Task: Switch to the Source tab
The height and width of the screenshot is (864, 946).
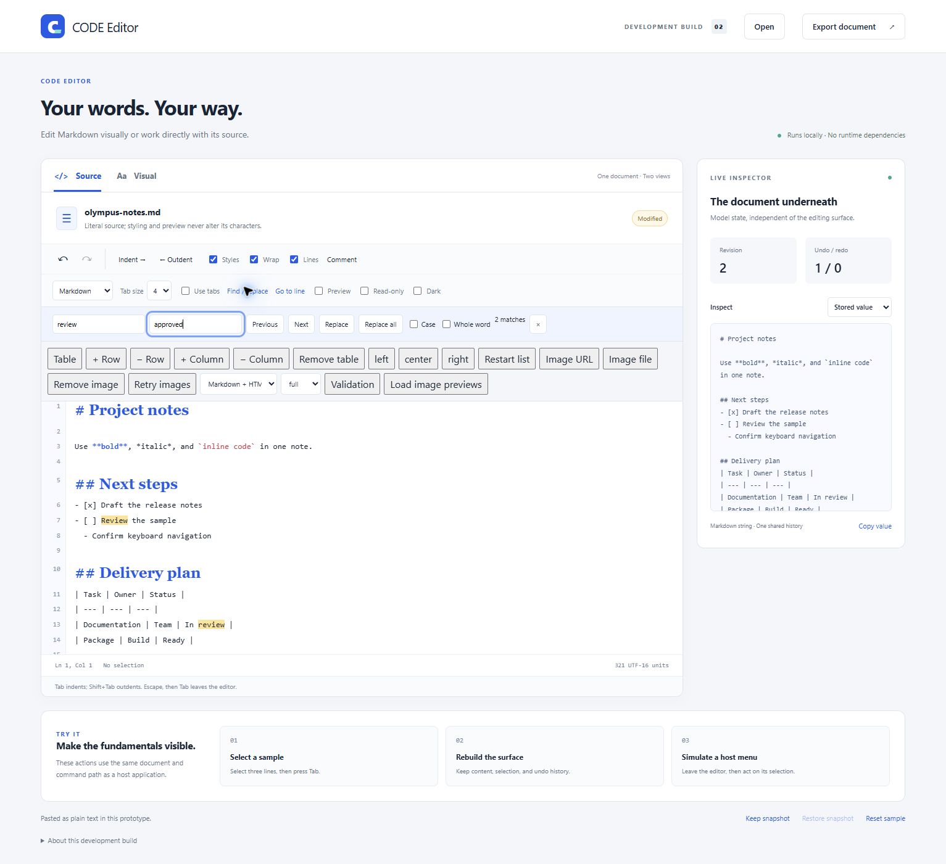Action: click(x=78, y=176)
